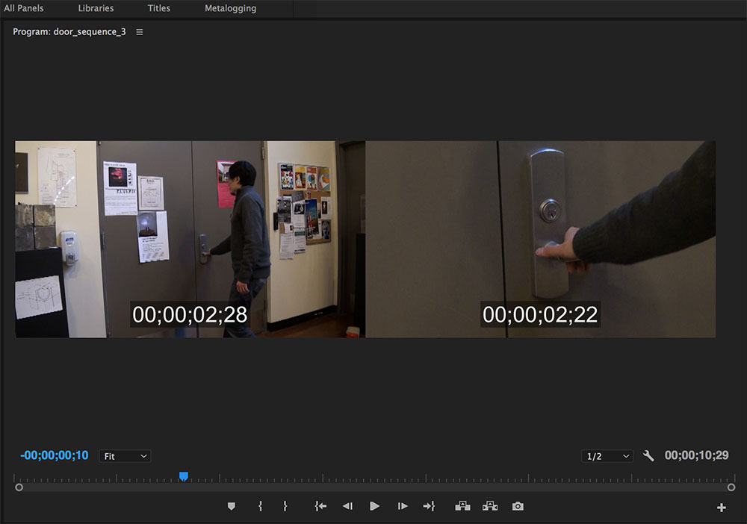Click the blue playhead timecode field
This screenshot has height=524, width=747.
(x=55, y=455)
